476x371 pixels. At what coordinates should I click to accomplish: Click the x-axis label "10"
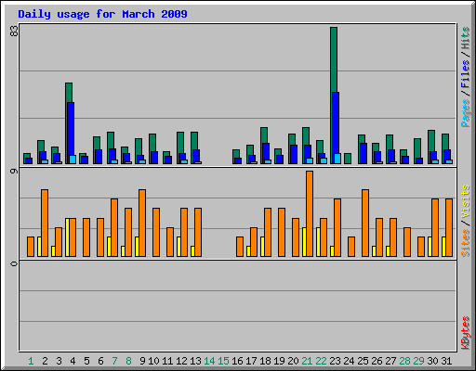pos(153,361)
